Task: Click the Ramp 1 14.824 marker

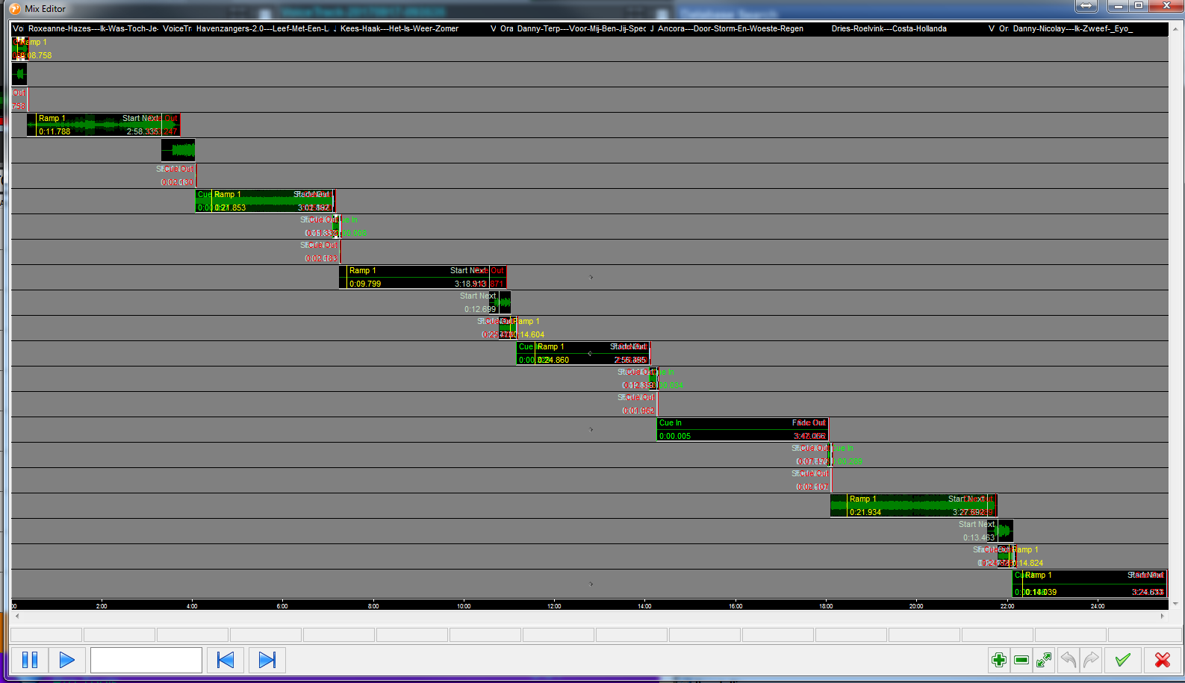Action: (x=1027, y=556)
